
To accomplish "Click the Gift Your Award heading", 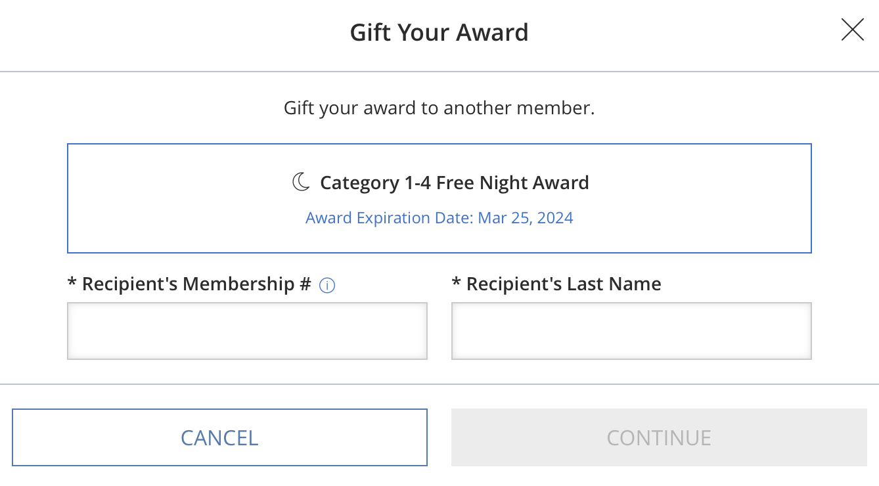I will coord(439,32).
